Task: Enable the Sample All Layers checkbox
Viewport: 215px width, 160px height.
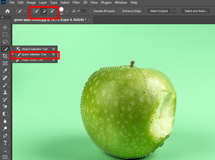Action: (91, 11)
